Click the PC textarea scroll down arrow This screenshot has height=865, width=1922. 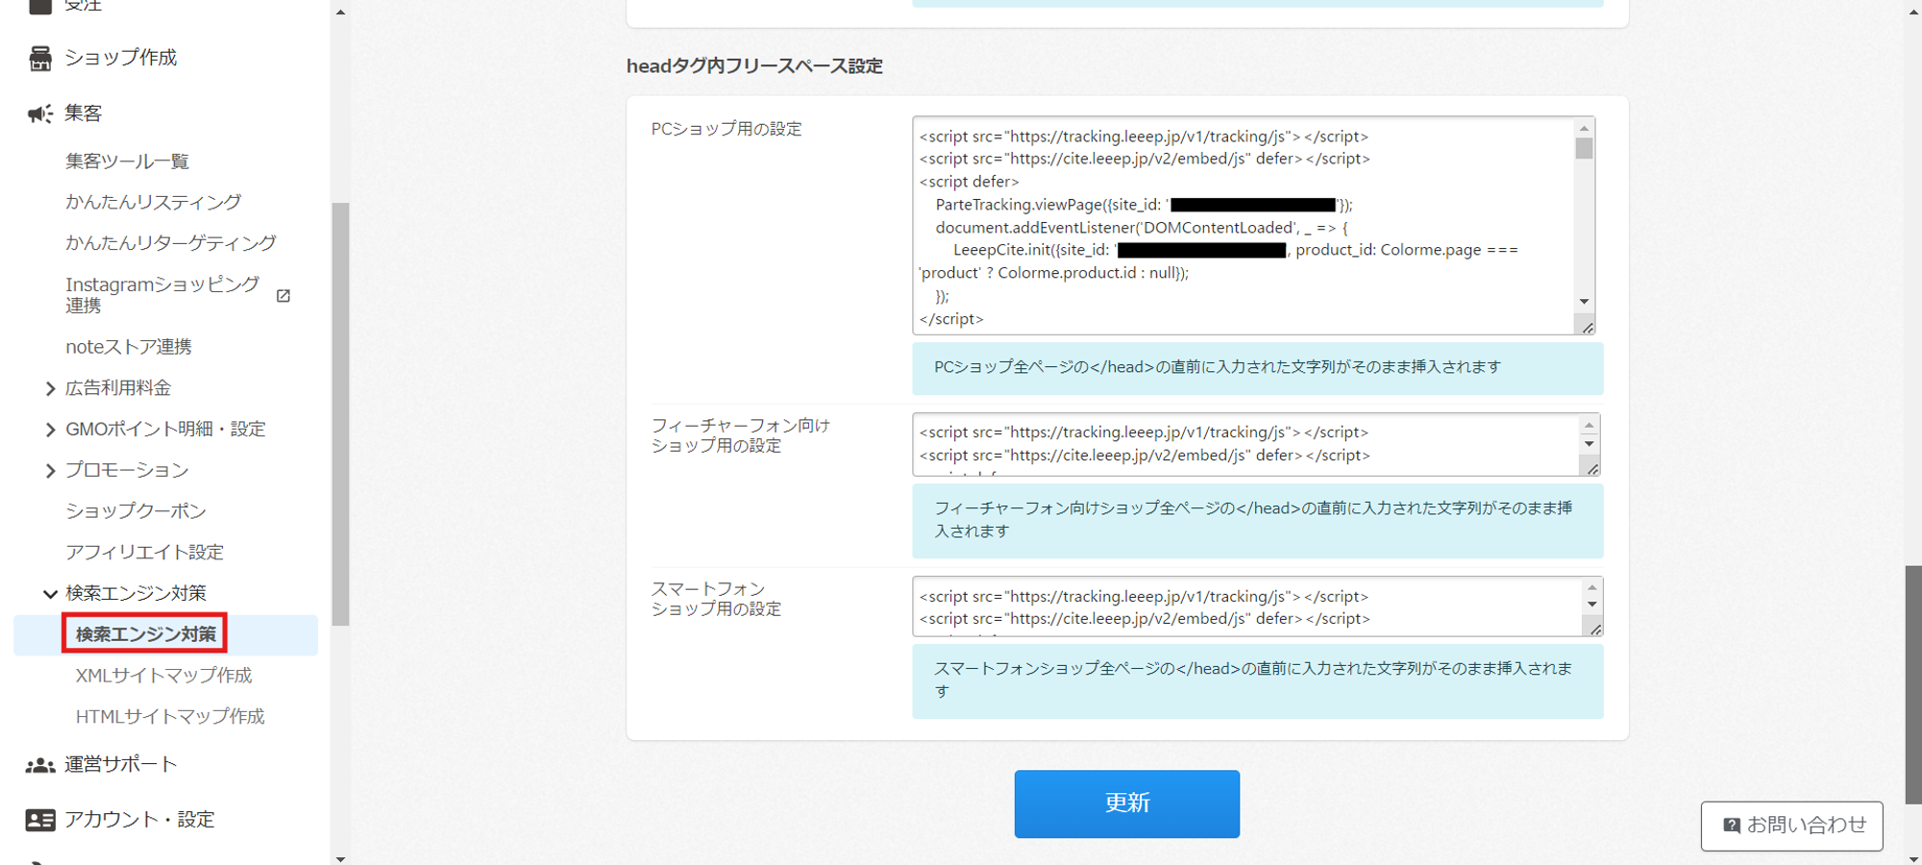click(1585, 302)
